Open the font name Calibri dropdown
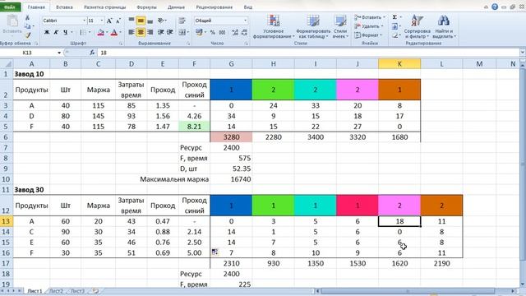 tap(84, 21)
